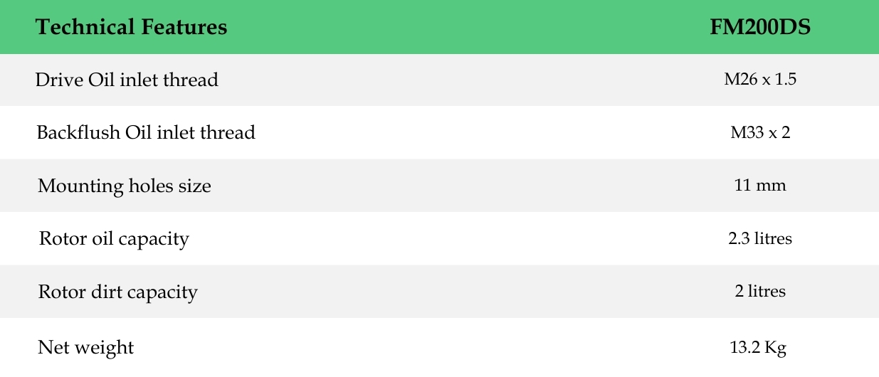Click the M33 x 2 value
Image resolution: width=879 pixels, height=377 pixels.
coord(760,132)
